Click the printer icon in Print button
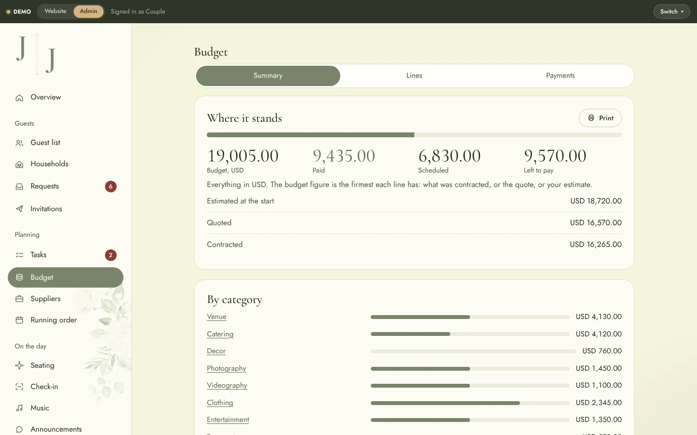 tap(591, 118)
